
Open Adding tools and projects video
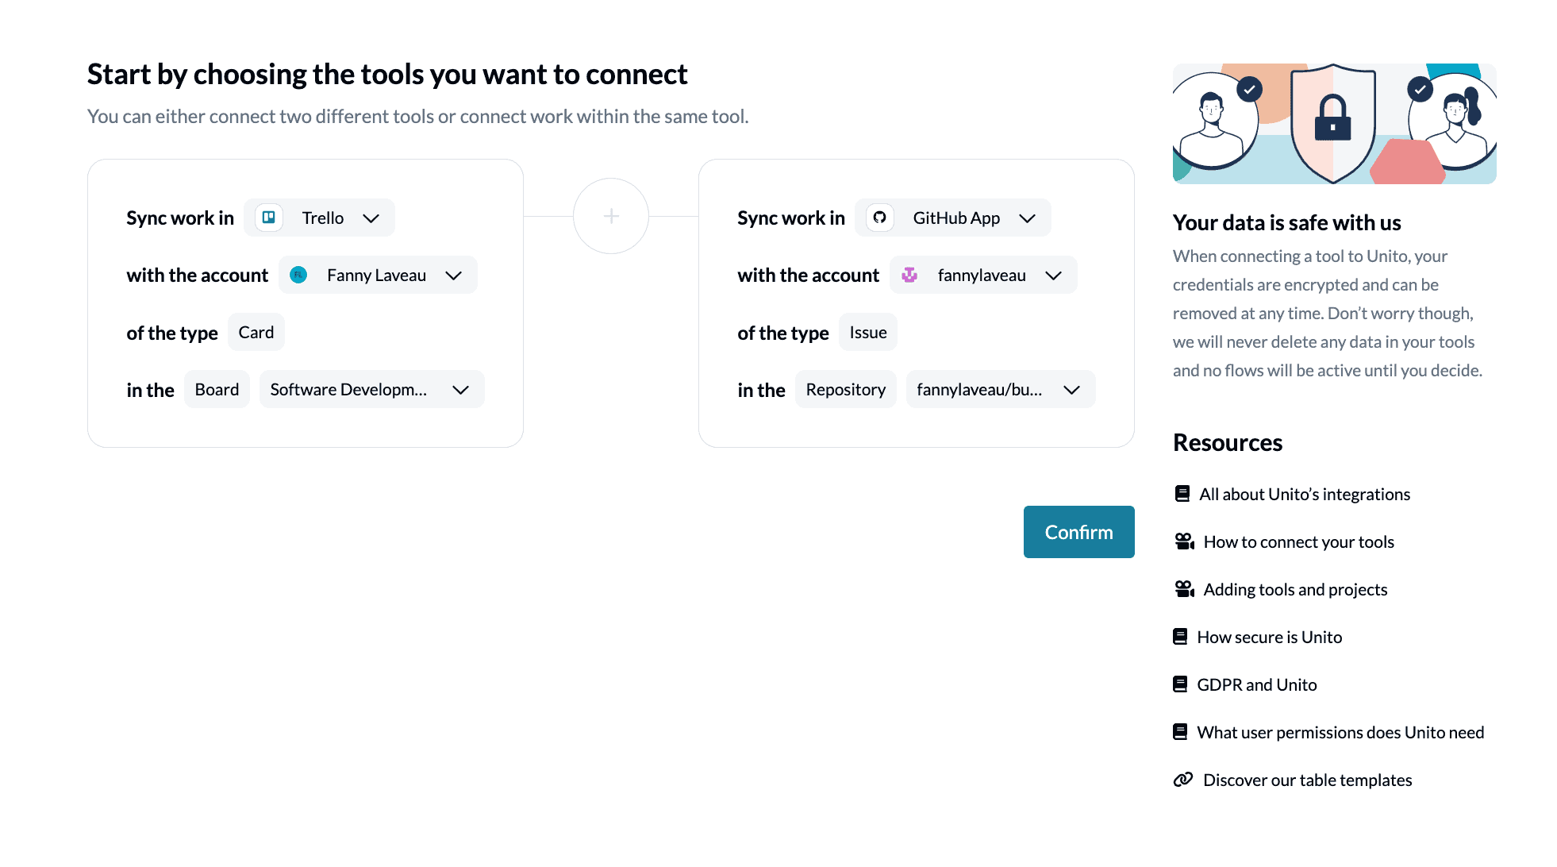pyautogui.click(x=1295, y=589)
